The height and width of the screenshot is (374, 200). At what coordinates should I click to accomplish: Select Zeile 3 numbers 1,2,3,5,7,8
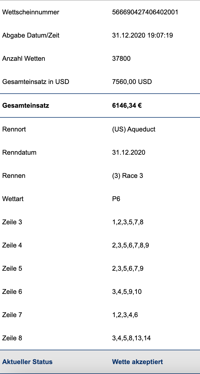click(128, 222)
